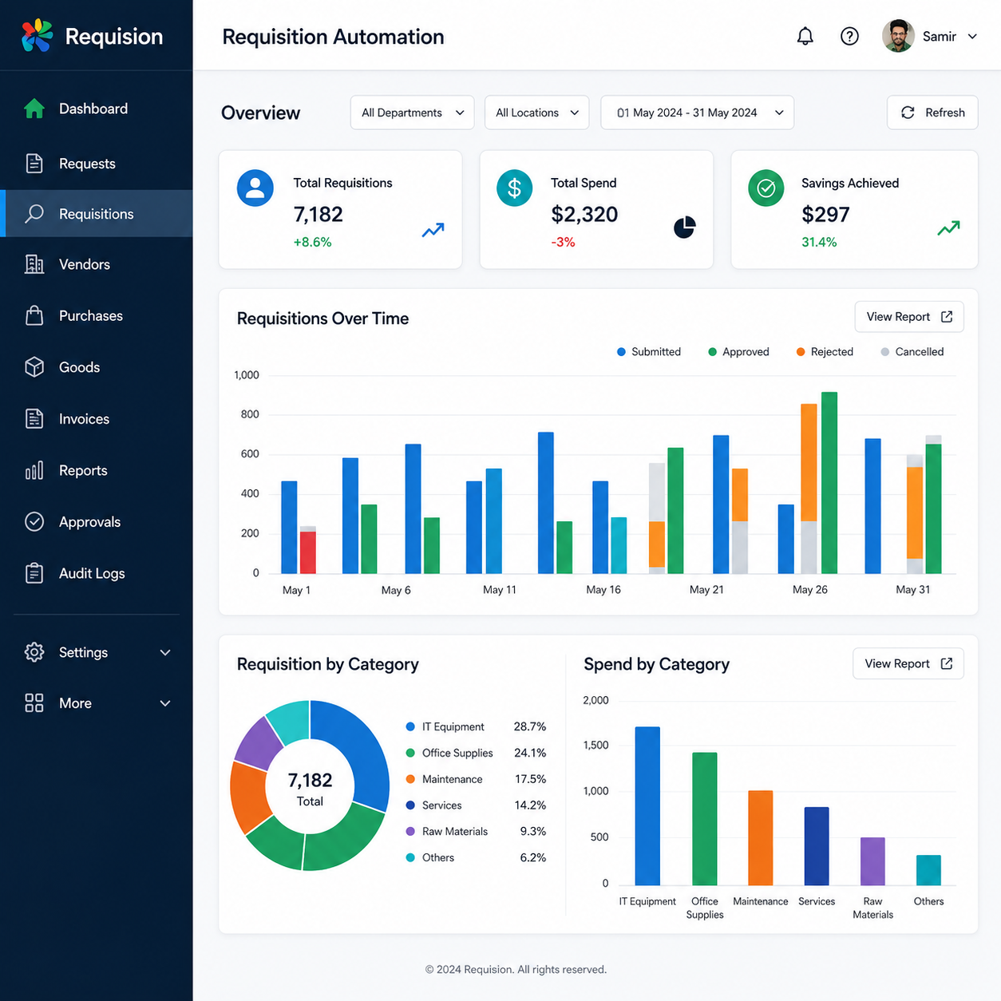Click the Total Requisitions user icon
1001x1001 pixels.
pos(255,188)
